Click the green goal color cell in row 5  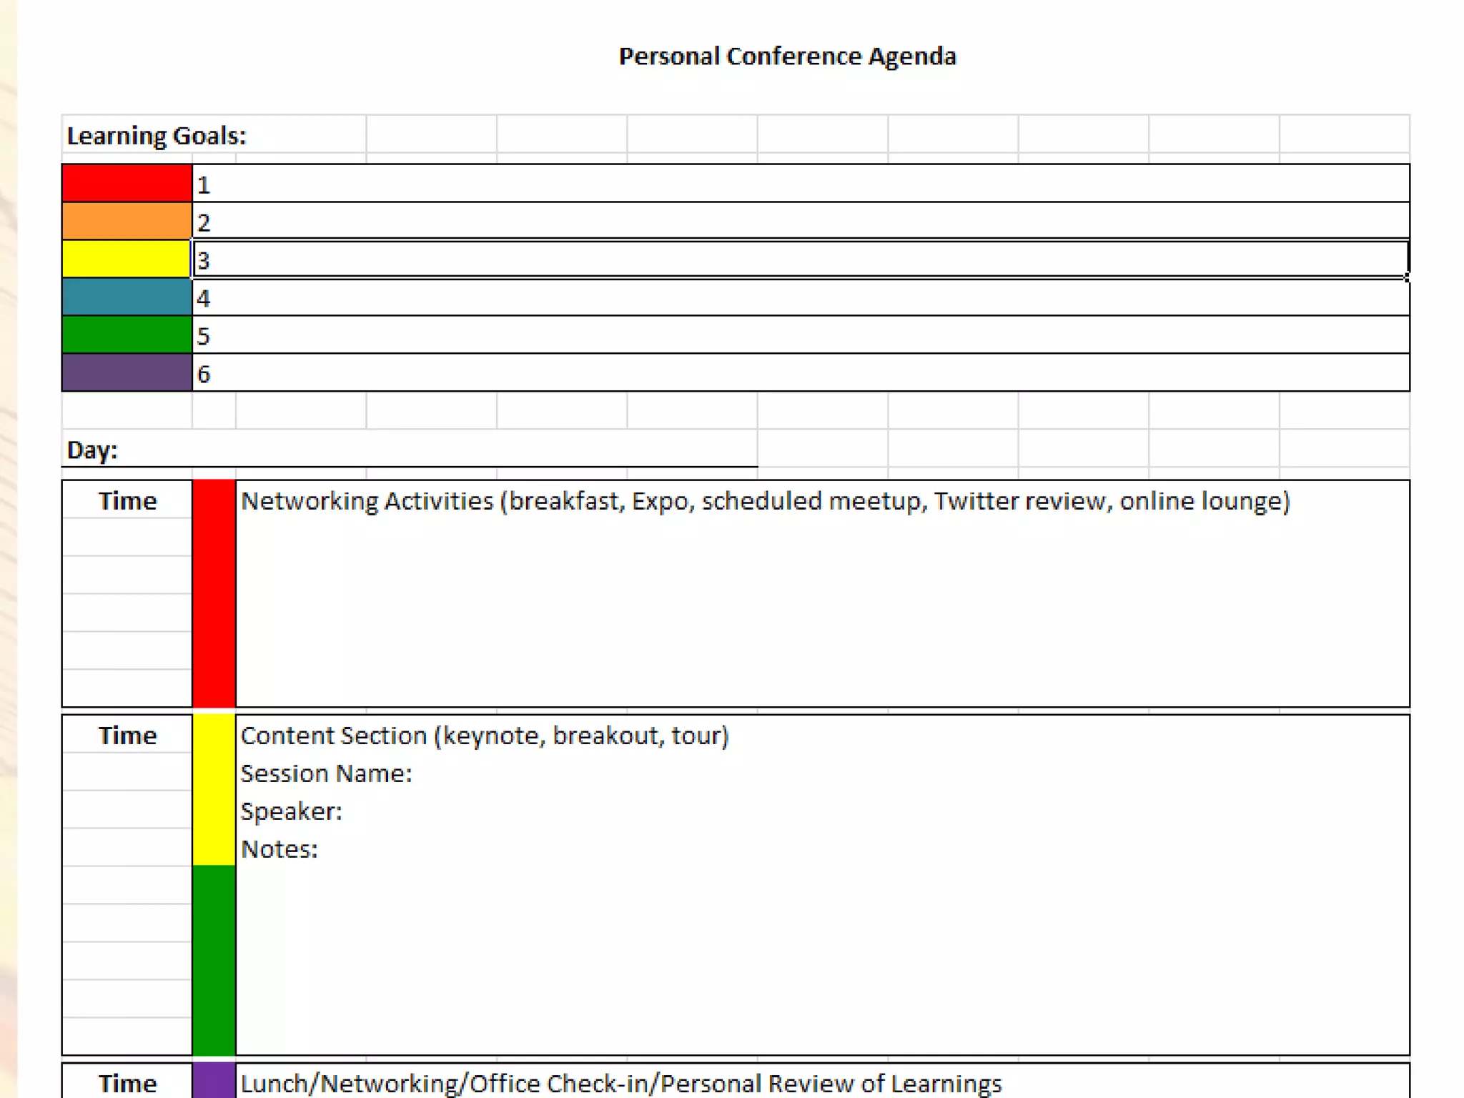[x=127, y=335]
